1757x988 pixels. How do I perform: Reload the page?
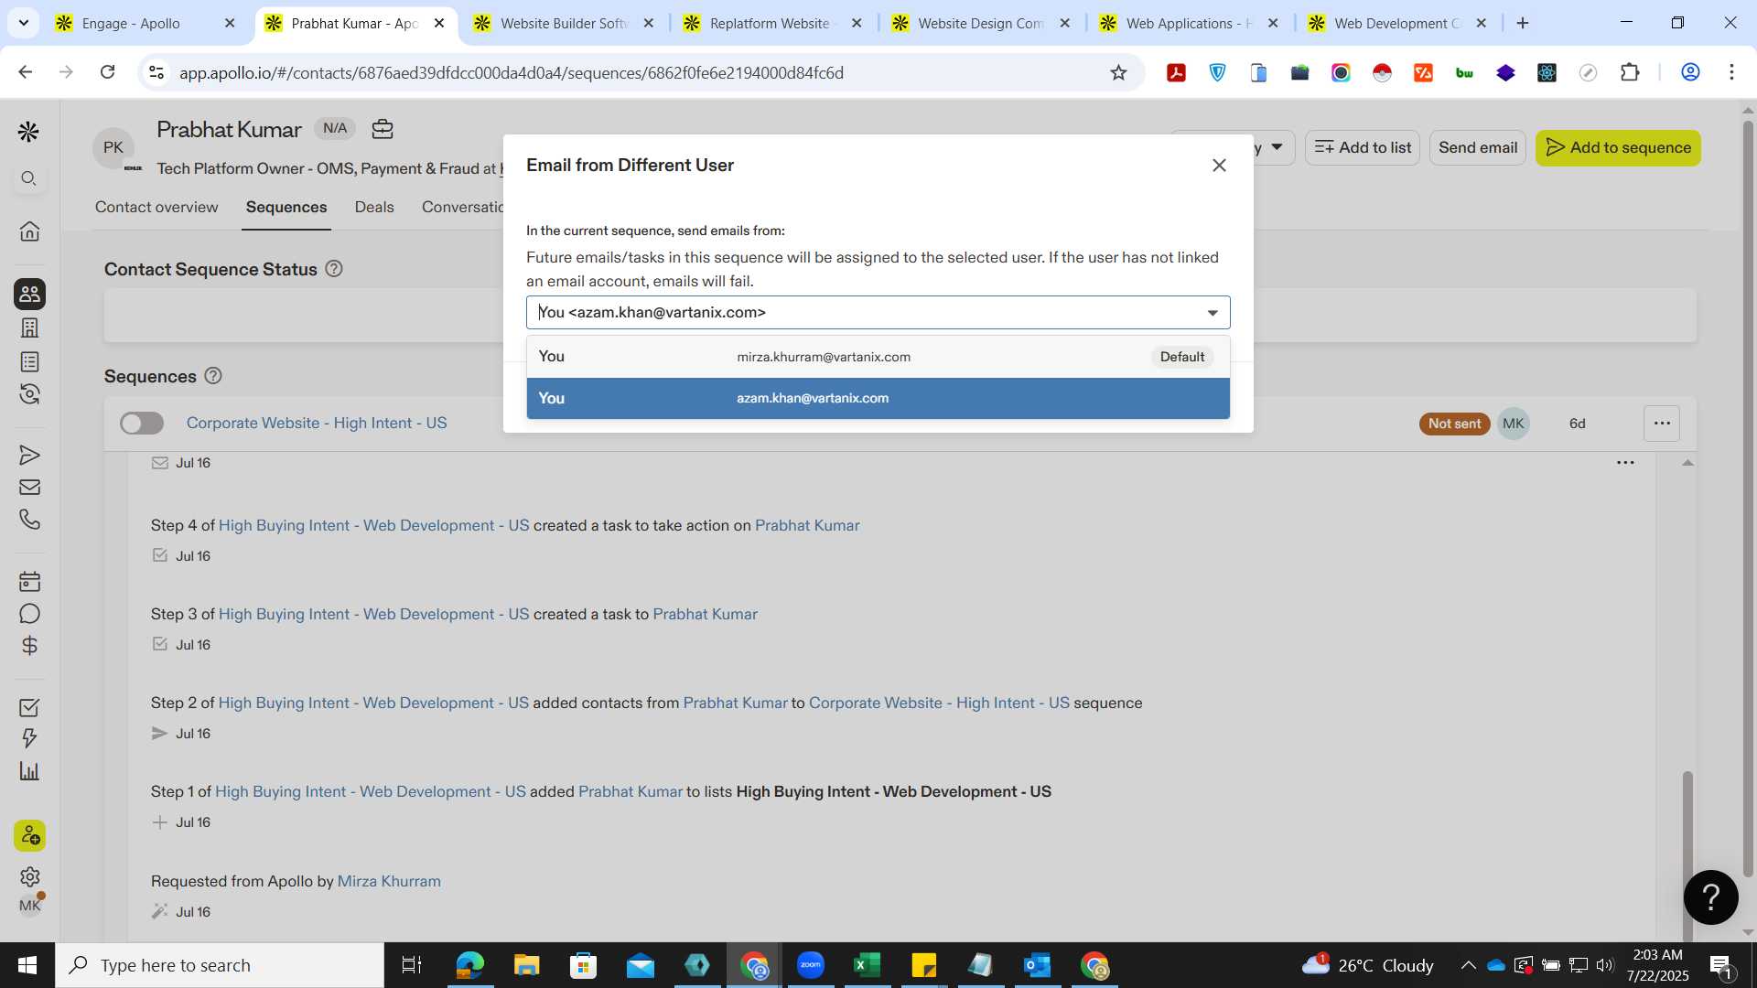point(107,71)
